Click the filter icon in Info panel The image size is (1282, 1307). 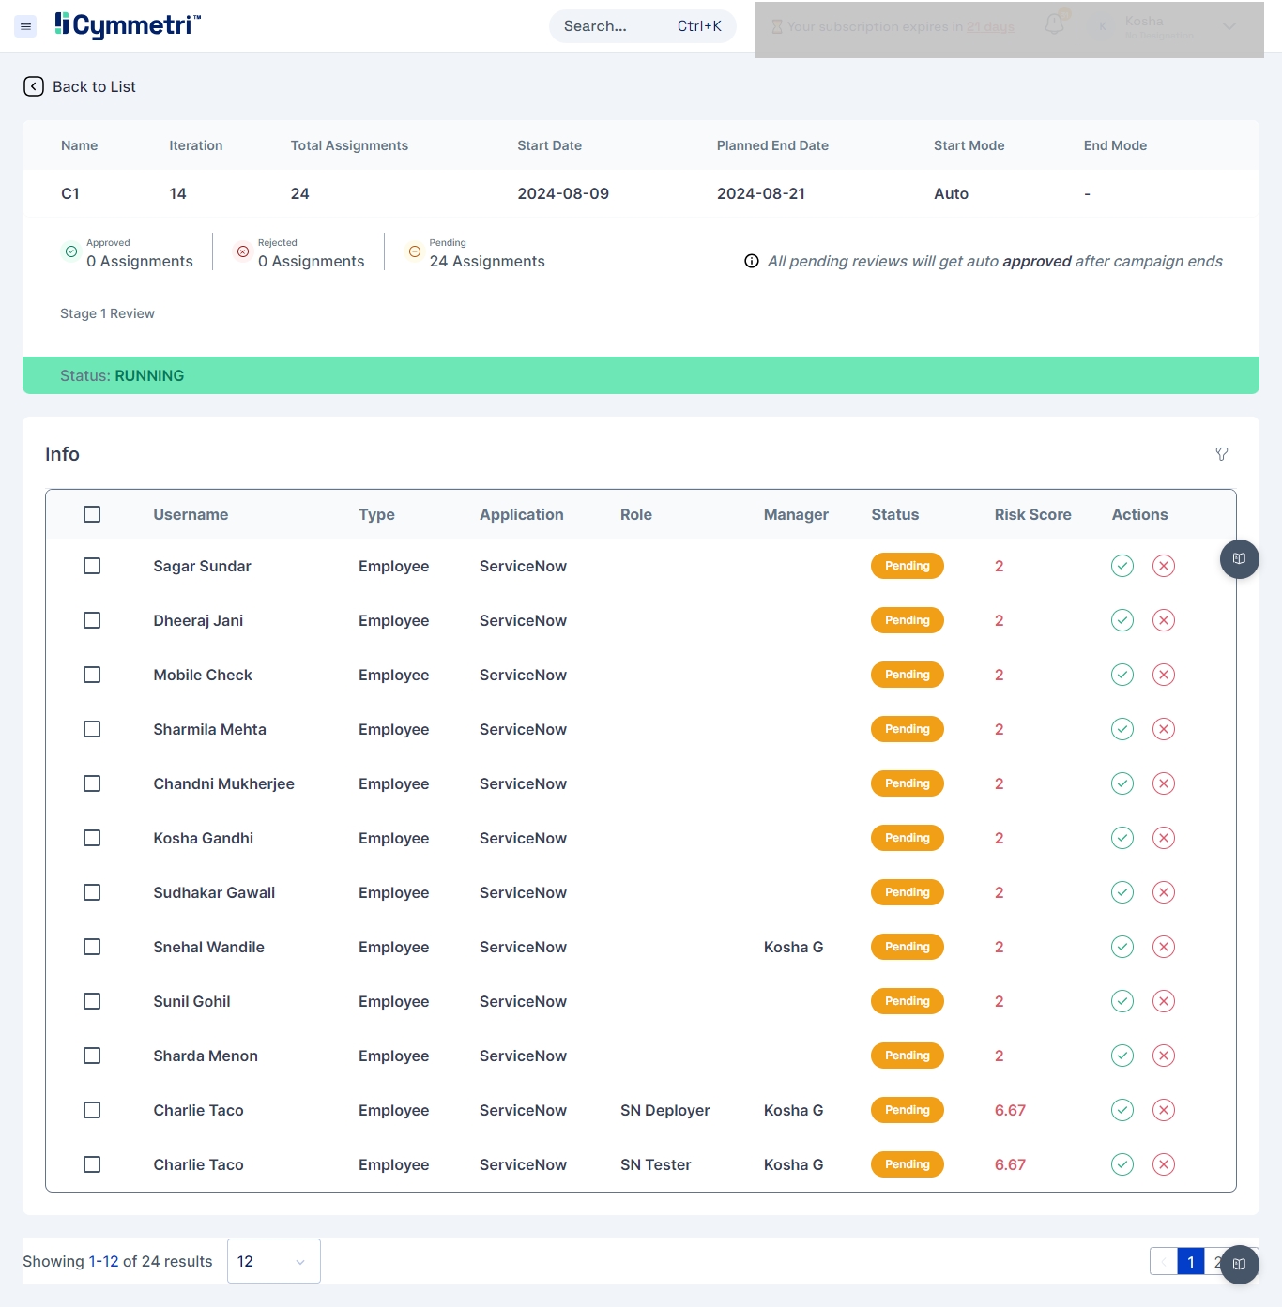(x=1221, y=454)
